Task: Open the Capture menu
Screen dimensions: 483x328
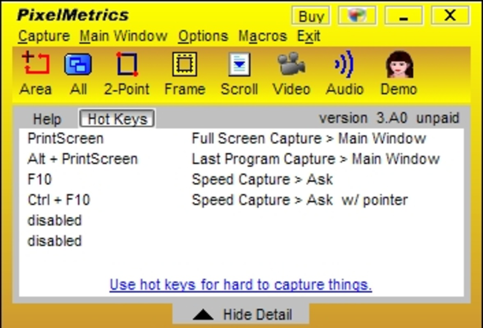Action: tap(43, 36)
